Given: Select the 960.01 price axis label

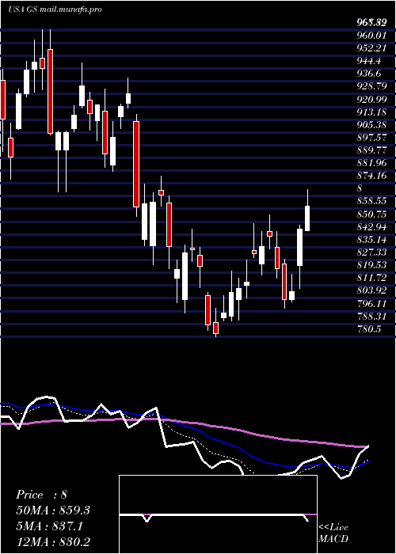Looking at the screenshot, I should click(x=371, y=35).
